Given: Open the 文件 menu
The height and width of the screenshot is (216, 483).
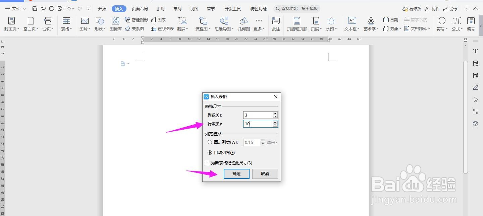Looking at the screenshot, I should point(15,9).
